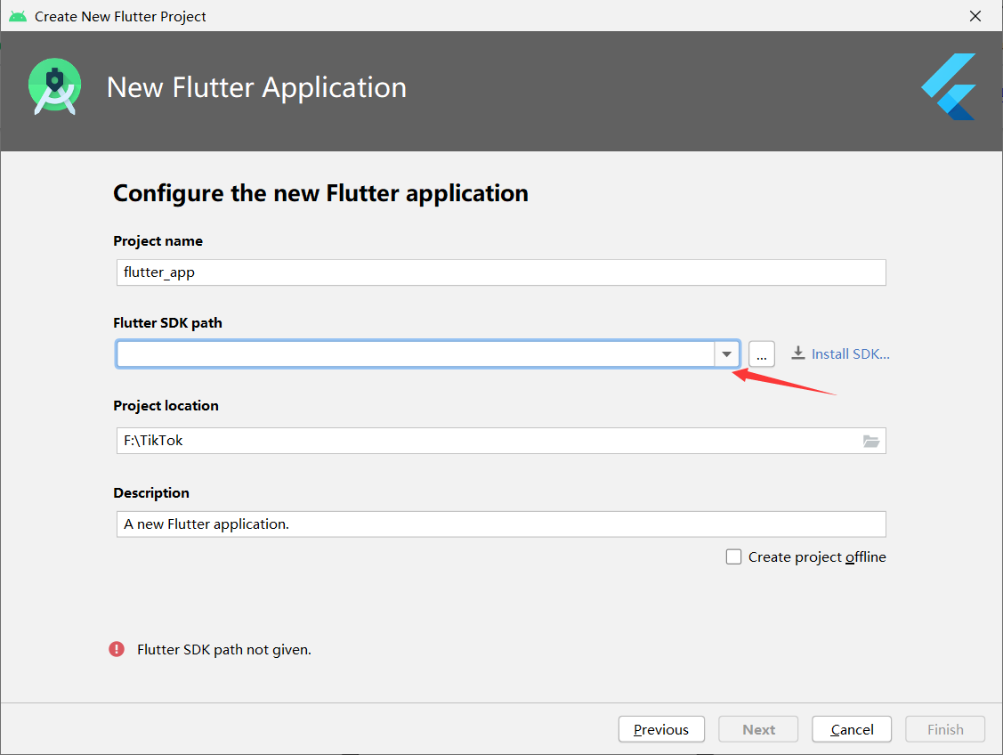This screenshot has height=755, width=1003.
Task: Click the 'Project location' label
Action: pyautogui.click(x=166, y=406)
